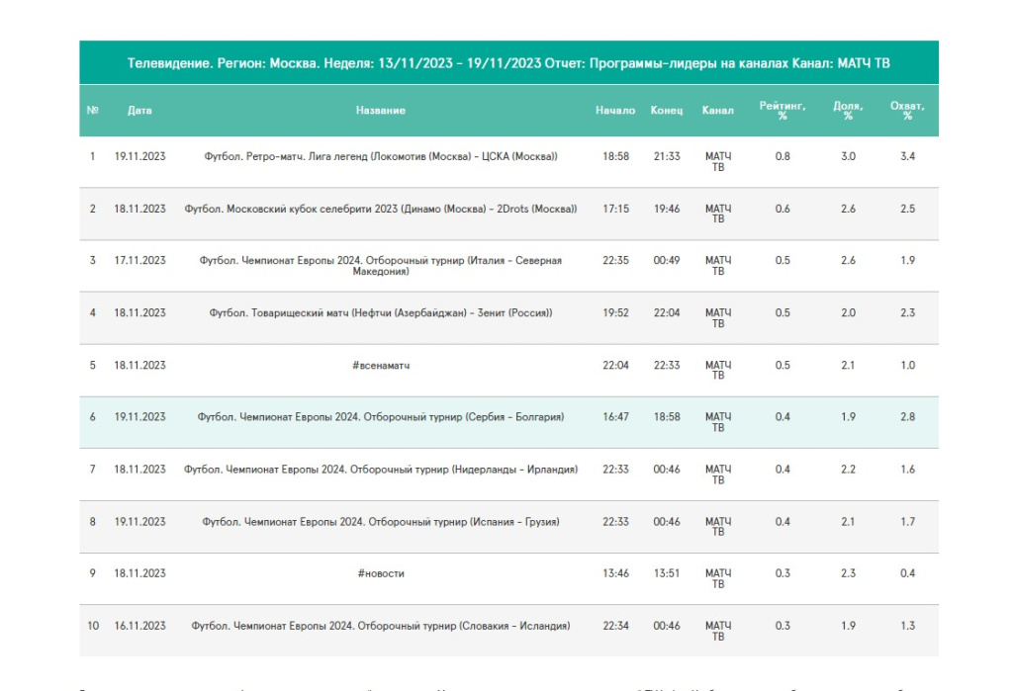Viewport: 1013px width, 691px height.
Task: Click start time 17:15 in row 2
Action: 615,209
